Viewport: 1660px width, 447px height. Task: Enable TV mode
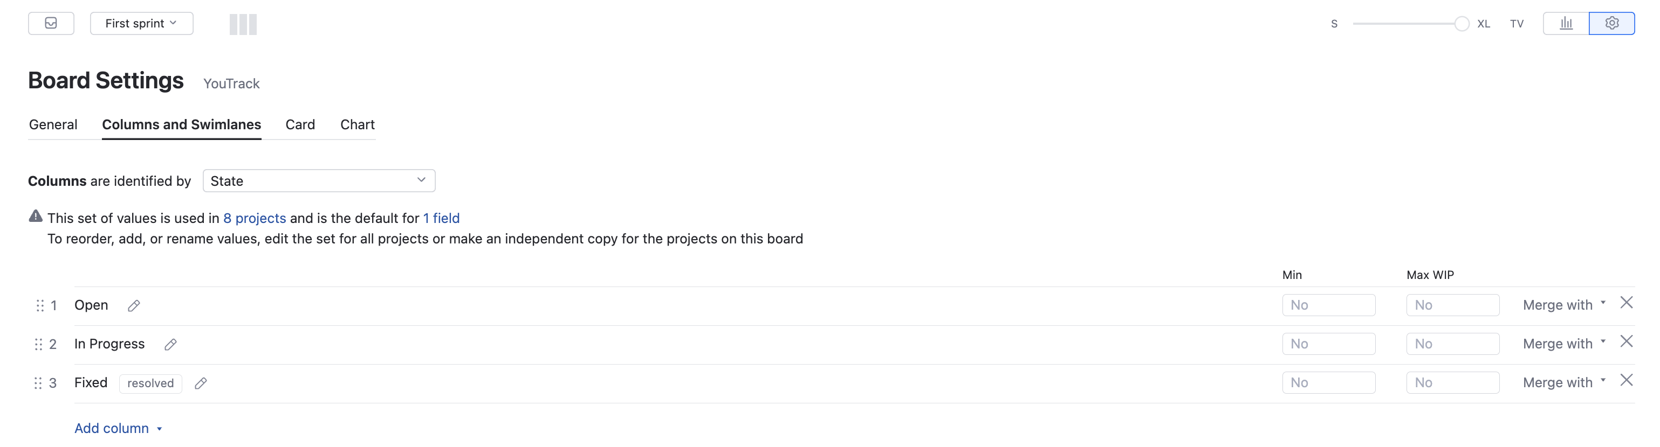tap(1517, 23)
